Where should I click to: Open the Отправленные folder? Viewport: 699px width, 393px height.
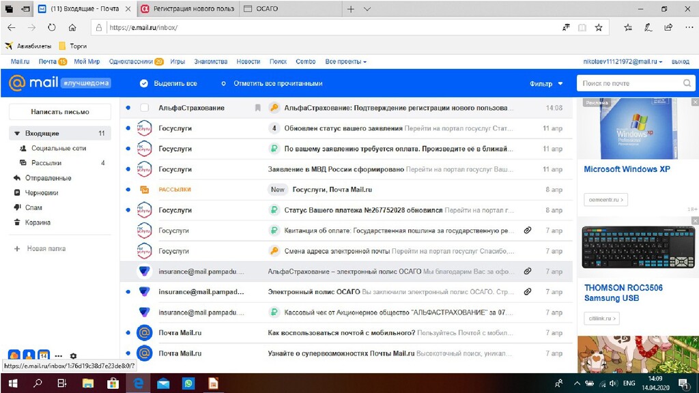[x=48, y=178]
